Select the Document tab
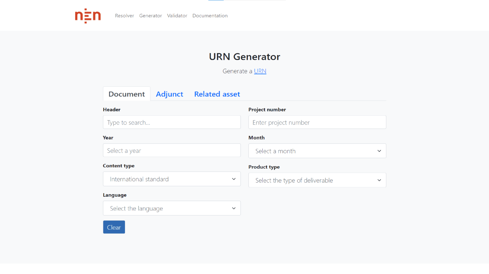 tap(127, 94)
